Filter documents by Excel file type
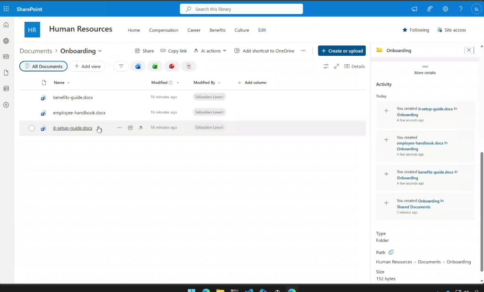 [155, 67]
